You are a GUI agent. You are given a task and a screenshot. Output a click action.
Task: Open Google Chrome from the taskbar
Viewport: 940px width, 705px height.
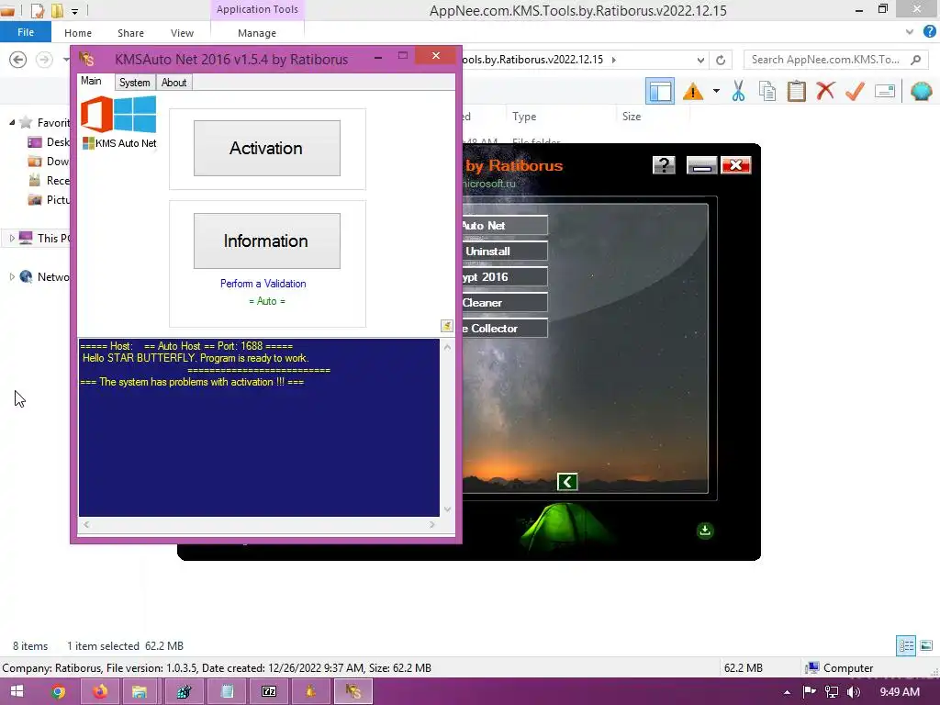coord(58,691)
